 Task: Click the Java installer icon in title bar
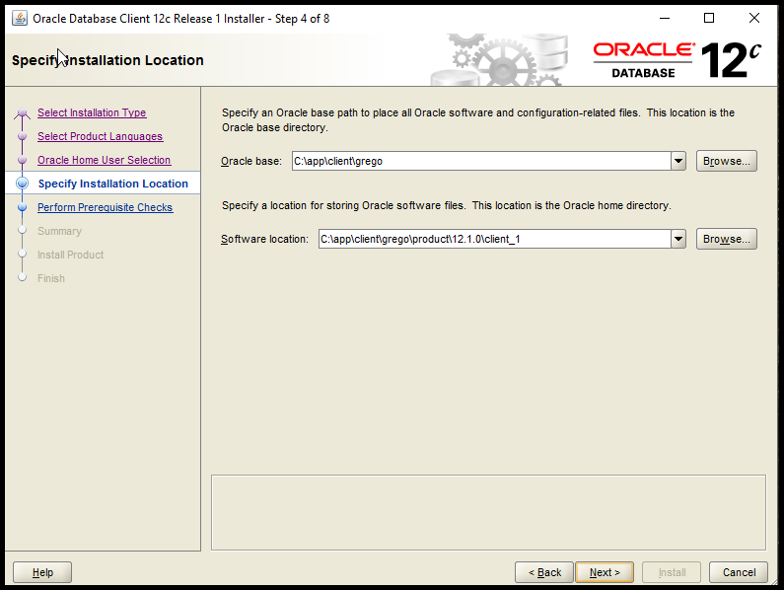(x=20, y=19)
